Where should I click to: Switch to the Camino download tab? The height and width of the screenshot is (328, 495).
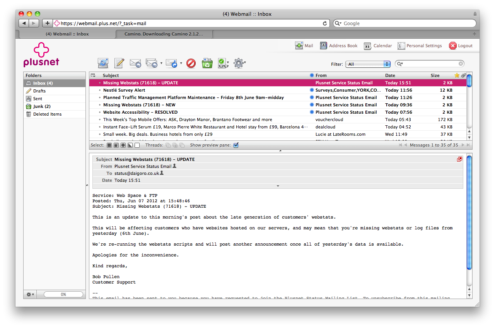pos(163,34)
